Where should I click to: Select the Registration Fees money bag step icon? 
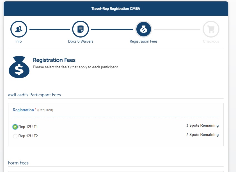tap(144, 29)
